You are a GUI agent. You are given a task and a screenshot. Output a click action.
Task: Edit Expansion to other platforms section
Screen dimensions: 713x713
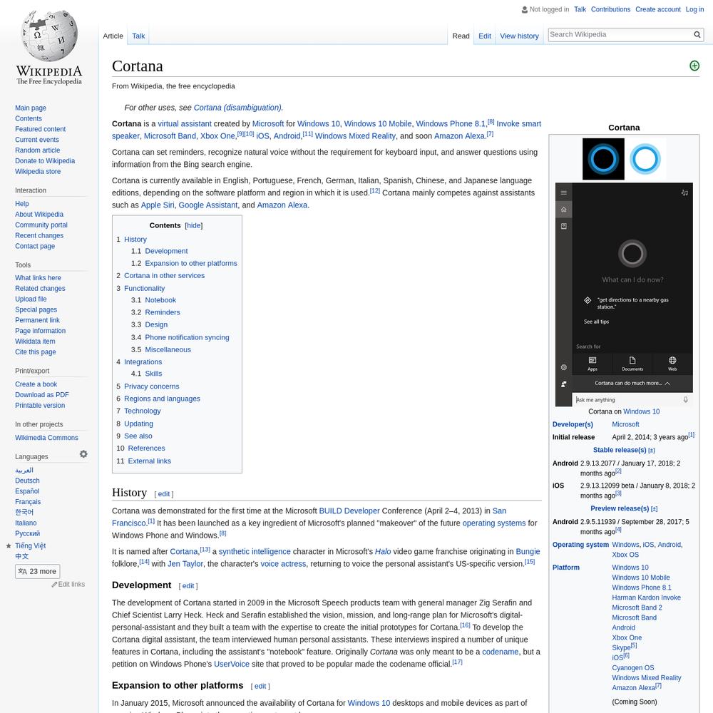pyautogui.click(x=260, y=687)
